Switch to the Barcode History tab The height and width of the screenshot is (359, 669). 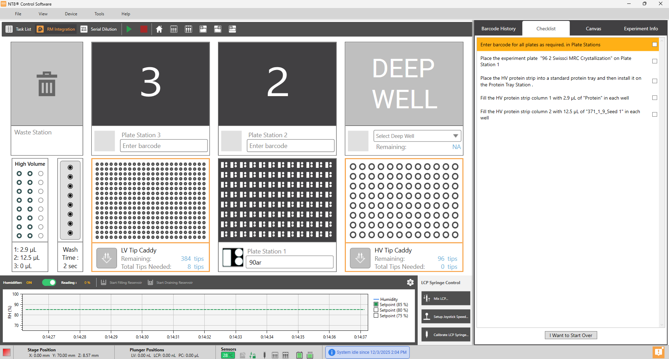pos(498,29)
